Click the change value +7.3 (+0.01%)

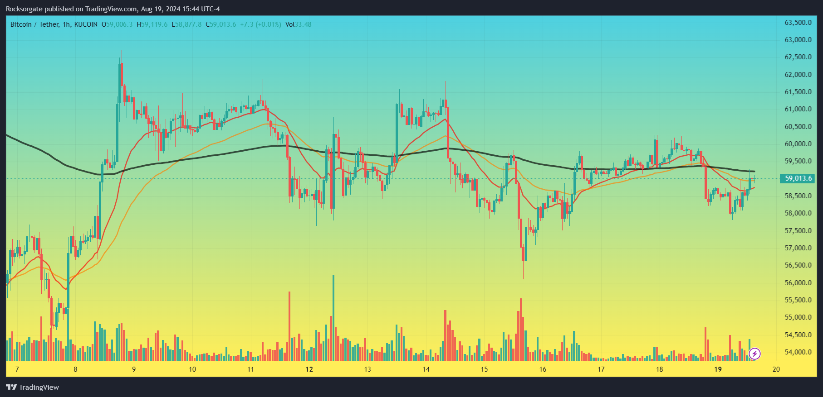(260, 24)
